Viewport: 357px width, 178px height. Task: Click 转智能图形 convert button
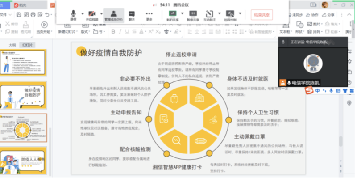click(262, 31)
